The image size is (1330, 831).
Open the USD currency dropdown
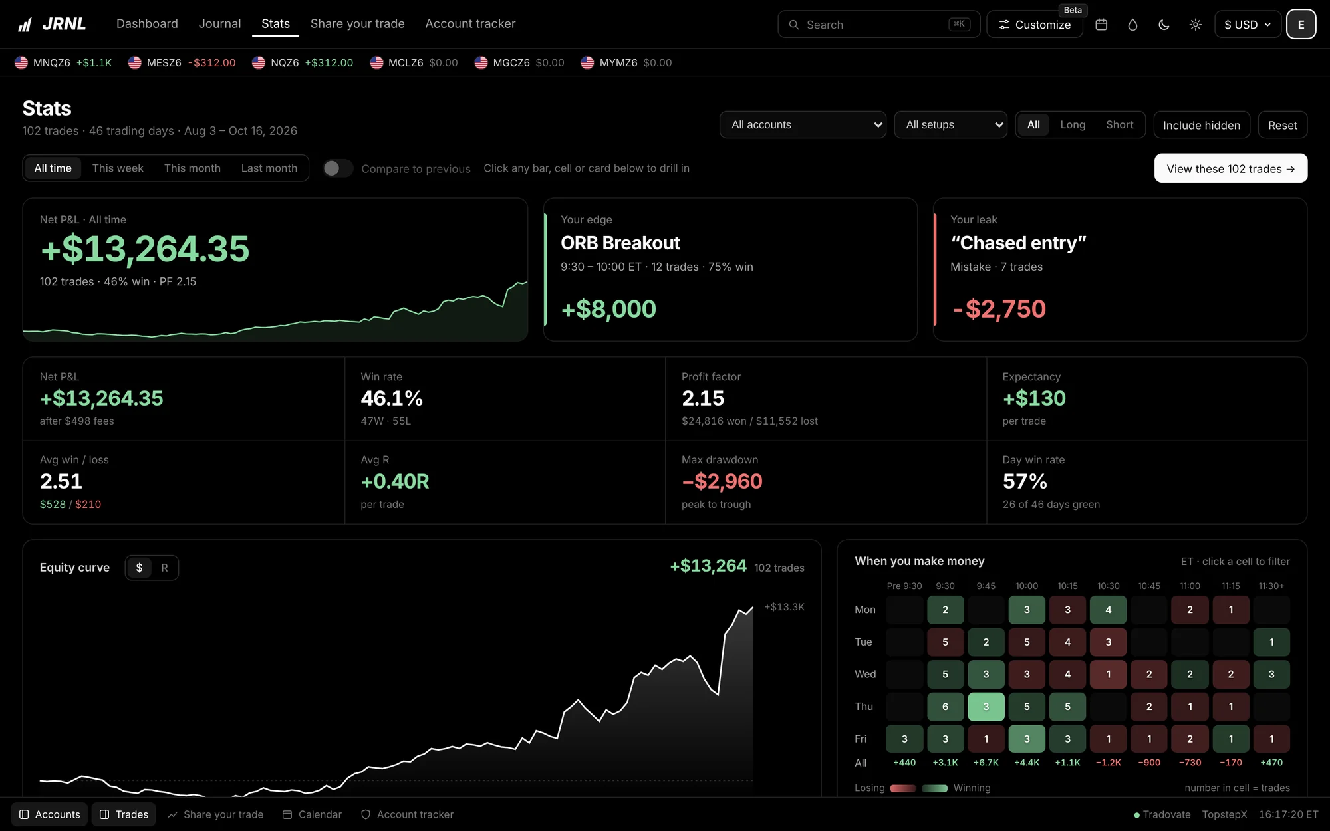tap(1248, 25)
